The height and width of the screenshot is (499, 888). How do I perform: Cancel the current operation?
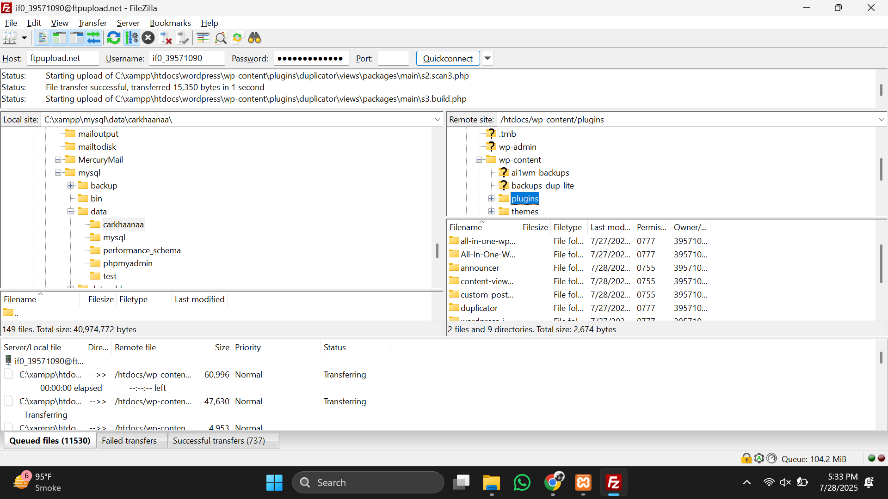click(x=148, y=38)
